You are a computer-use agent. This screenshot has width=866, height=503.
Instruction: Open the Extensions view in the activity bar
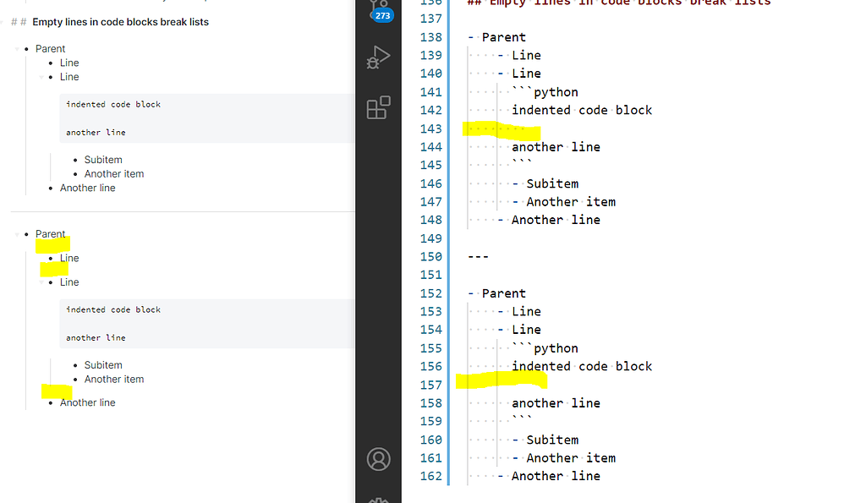tap(378, 107)
